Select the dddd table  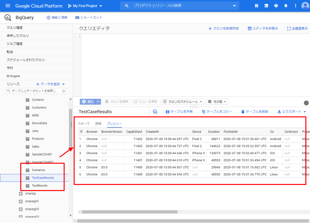(35, 115)
